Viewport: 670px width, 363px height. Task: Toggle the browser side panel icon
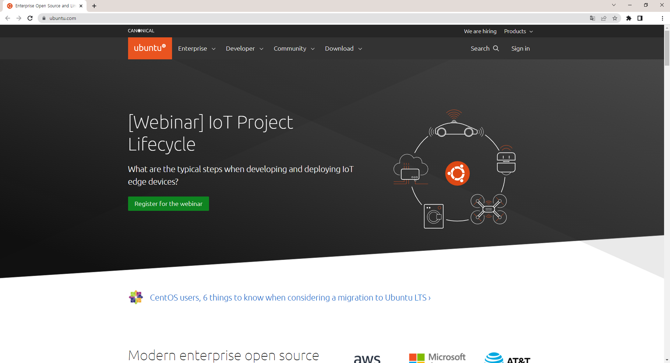(x=640, y=18)
